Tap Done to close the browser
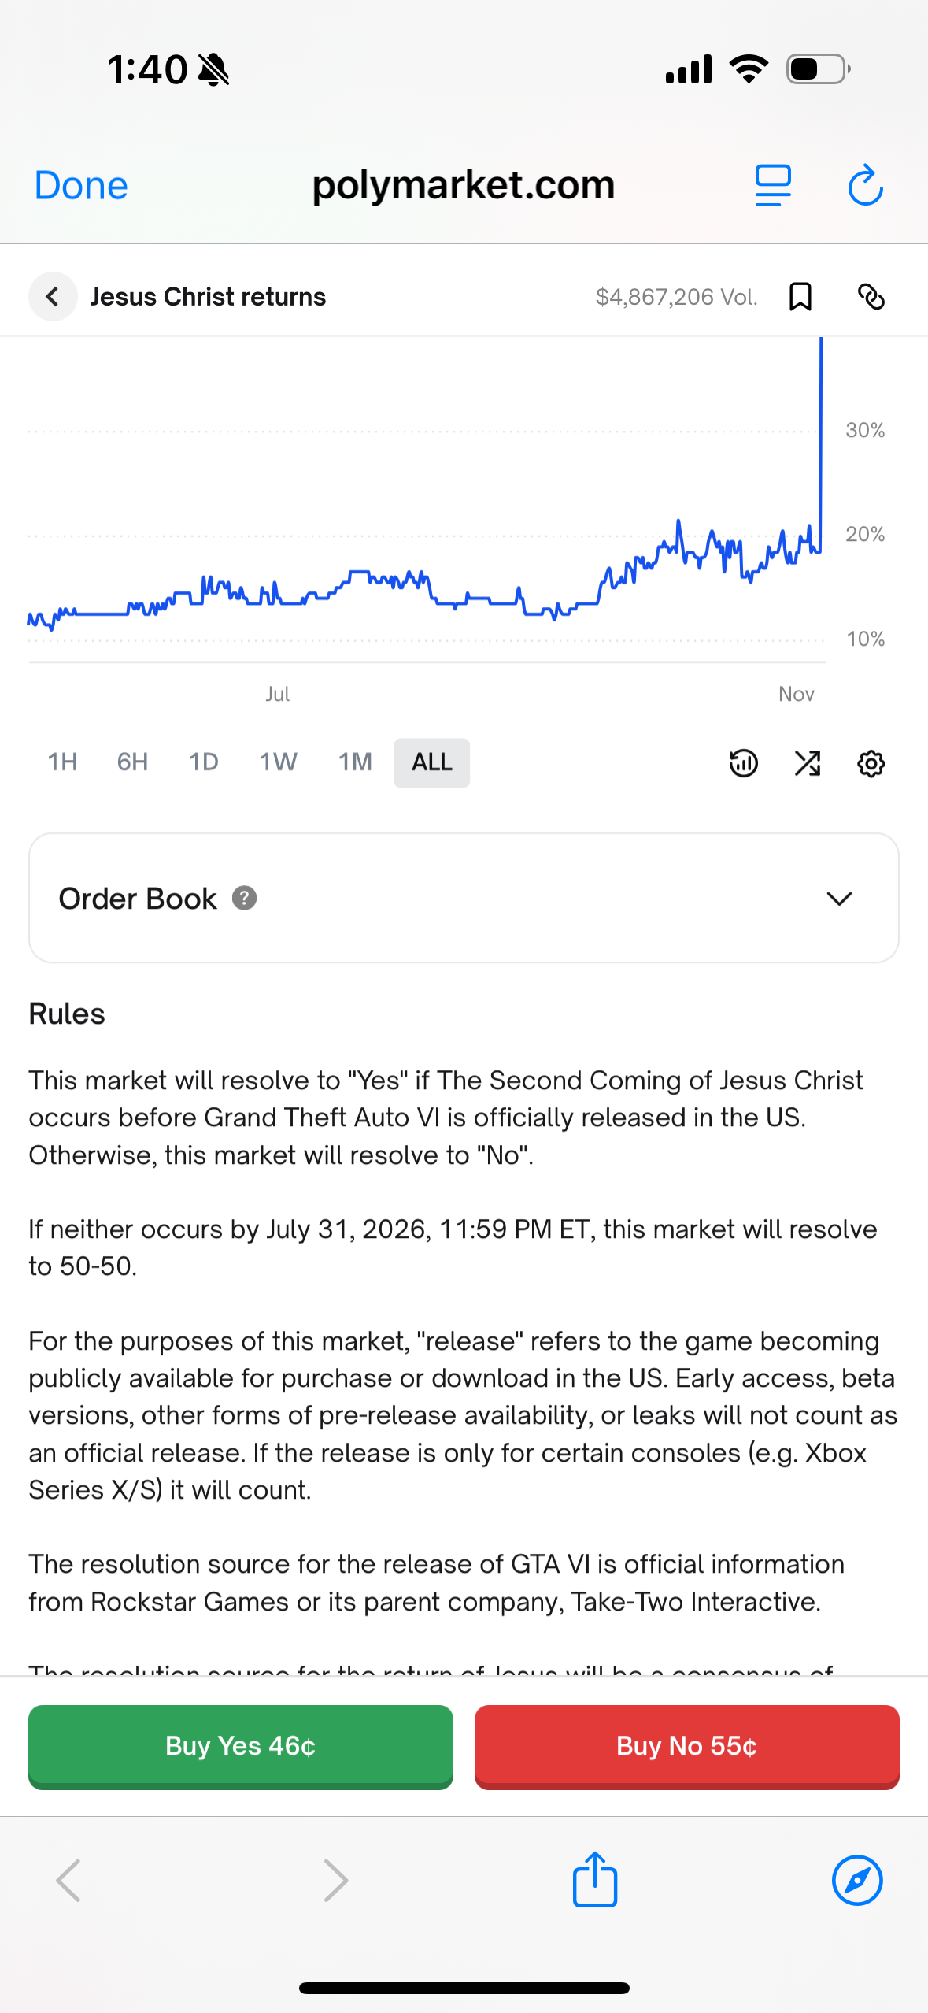 click(81, 186)
